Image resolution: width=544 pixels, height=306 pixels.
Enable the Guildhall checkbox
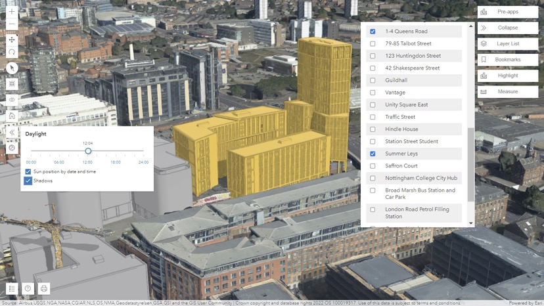[373, 80]
